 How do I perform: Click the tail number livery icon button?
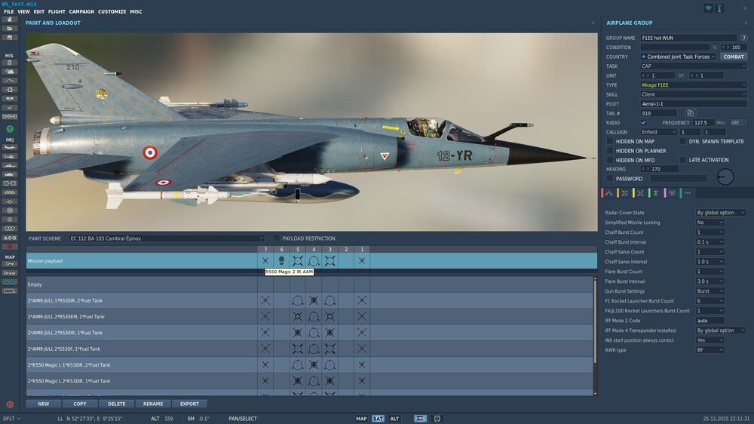point(691,113)
